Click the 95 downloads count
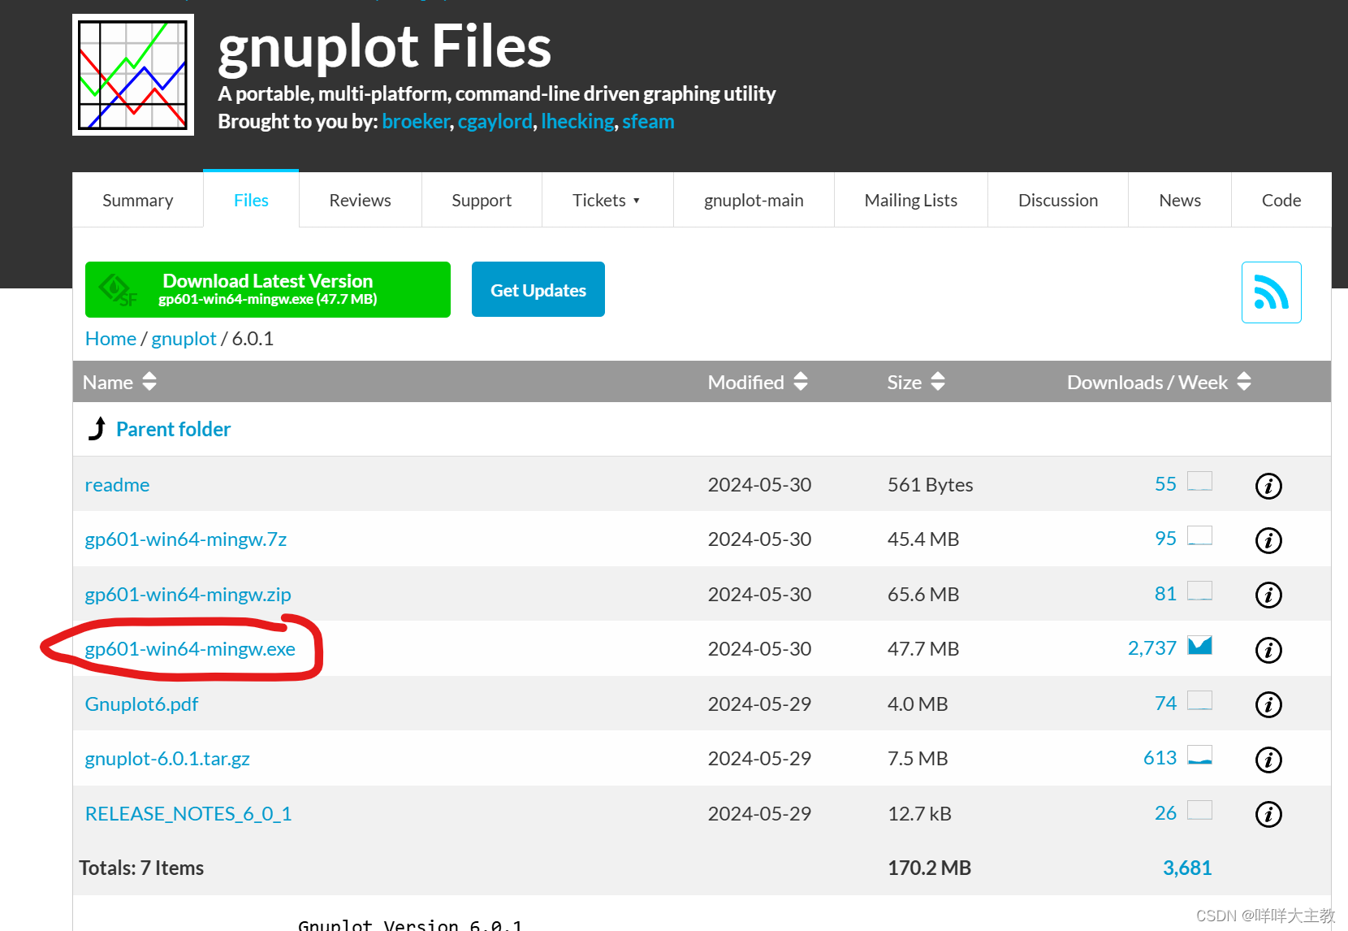The image size is (1348, 931). pyautogui.click(x=1165, y=538)
